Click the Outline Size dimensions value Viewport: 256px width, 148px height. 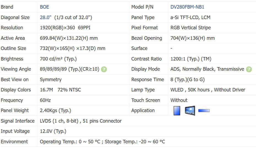[x=72, y=49]
